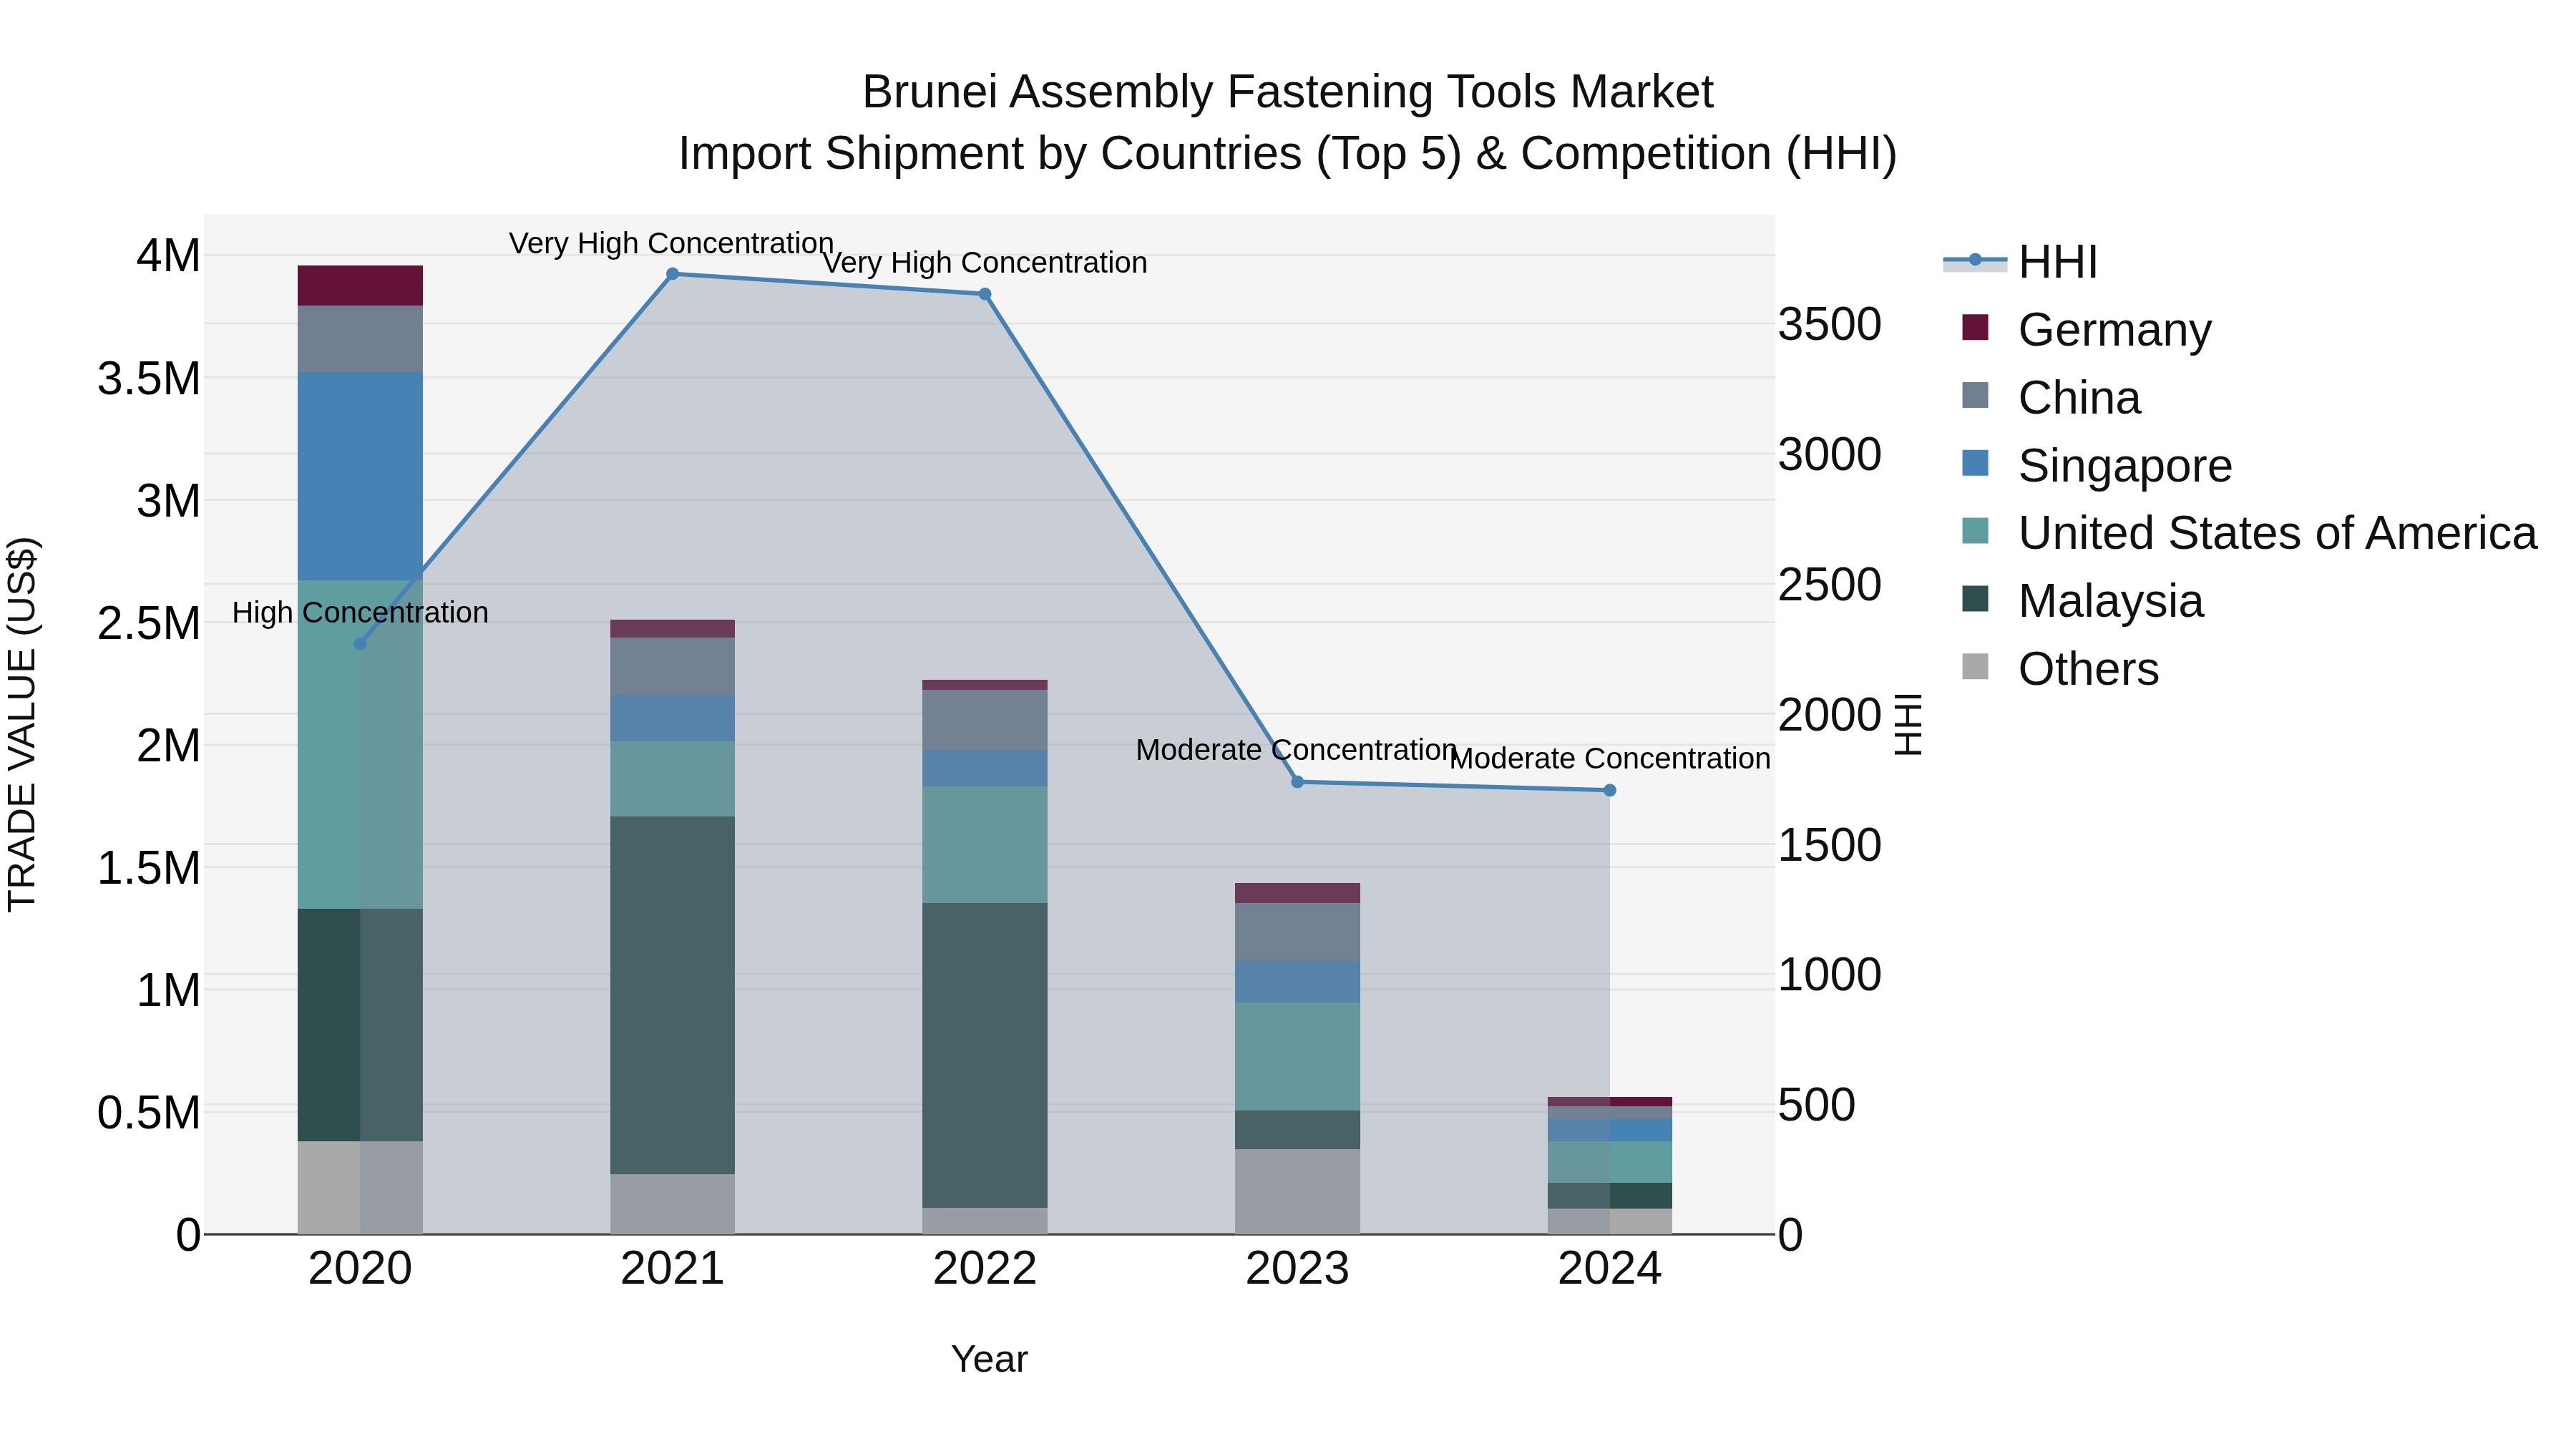Click the 2000 right-axis tick label

1830,715
